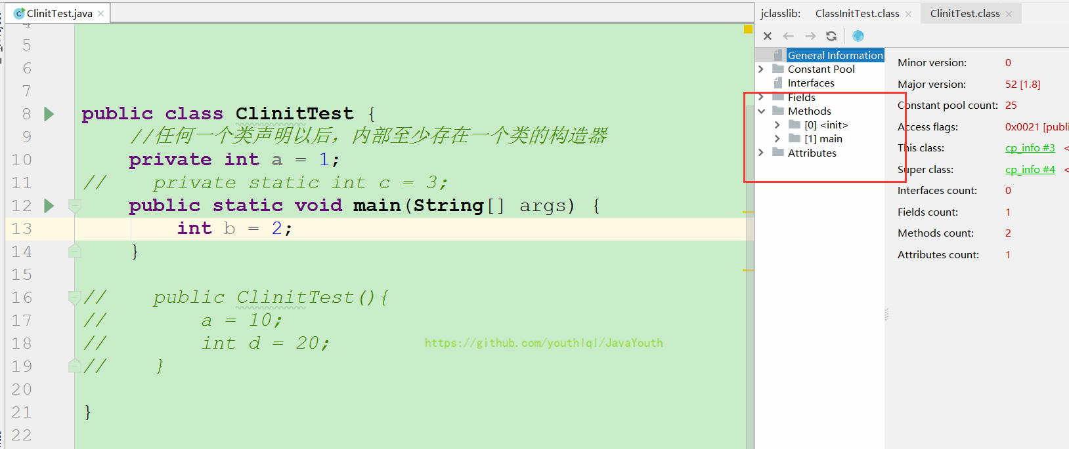Select Attributes tree item

pos(812,153)
